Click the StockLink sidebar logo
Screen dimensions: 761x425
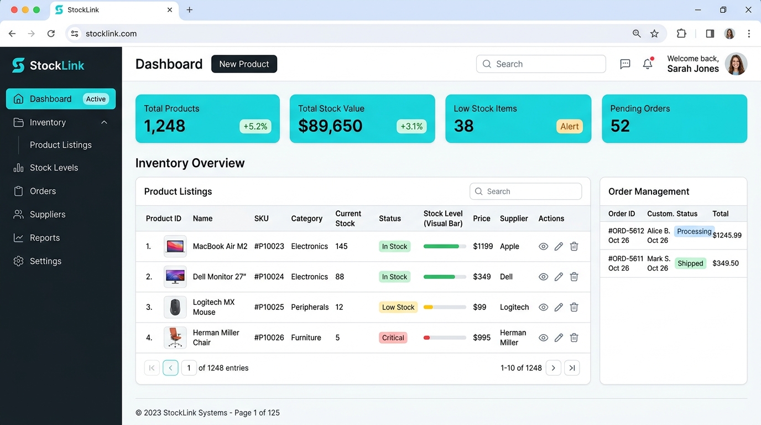[48, 65]
